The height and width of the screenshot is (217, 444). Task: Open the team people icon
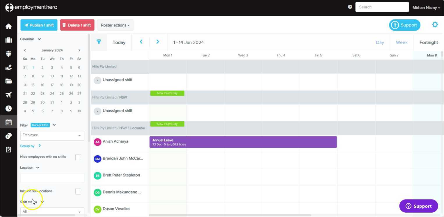coord(8,54)
